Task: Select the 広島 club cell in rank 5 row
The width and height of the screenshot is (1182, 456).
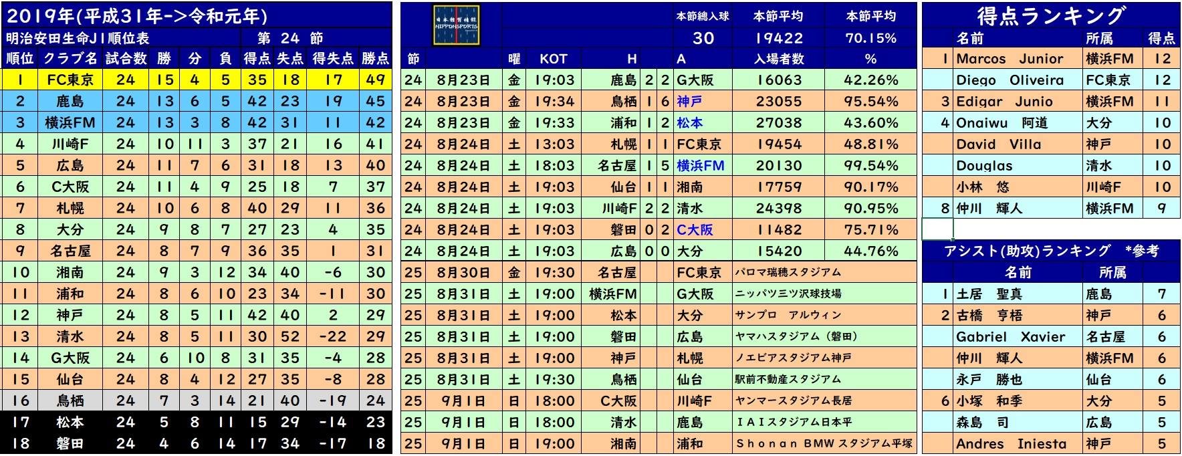Action: [x=70, y=166]
